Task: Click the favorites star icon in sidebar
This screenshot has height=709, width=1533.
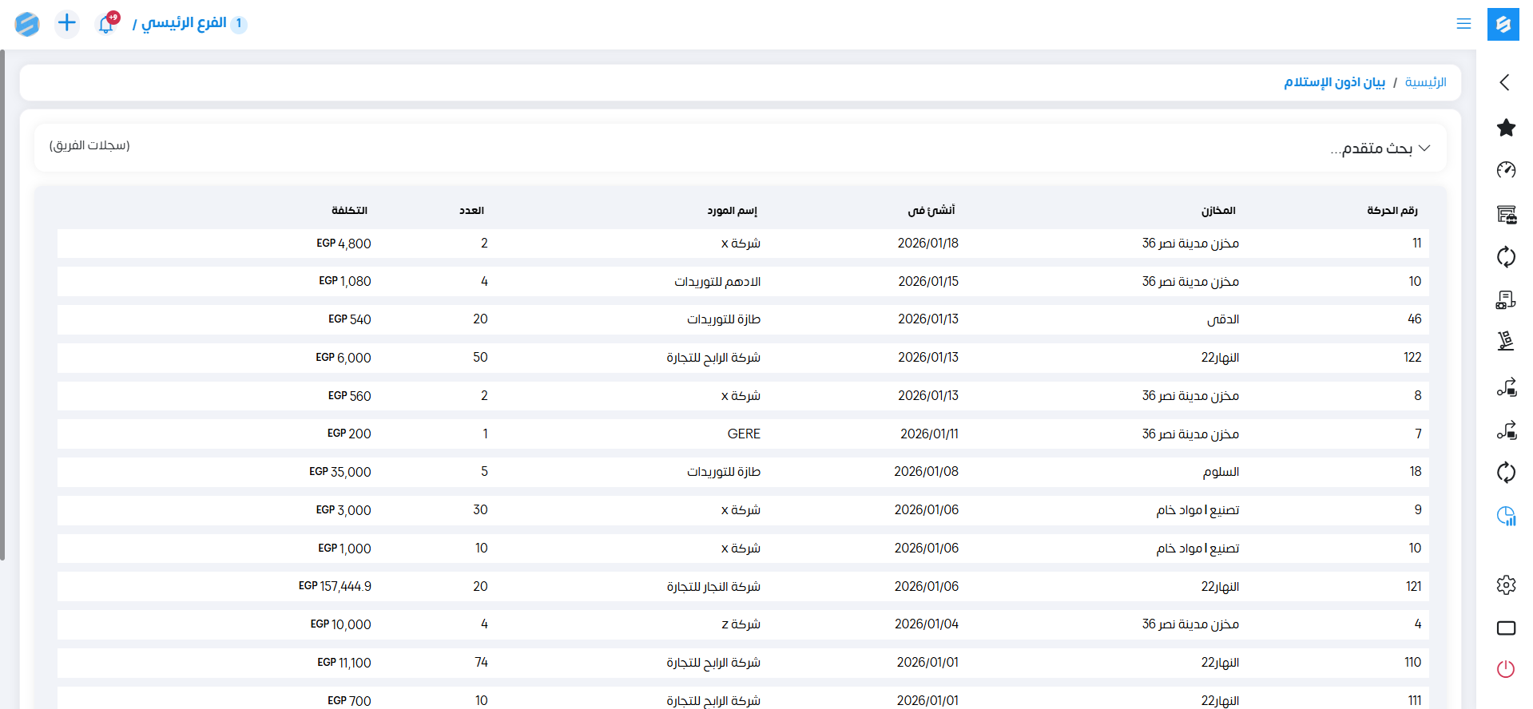Action: point(1506,128)
